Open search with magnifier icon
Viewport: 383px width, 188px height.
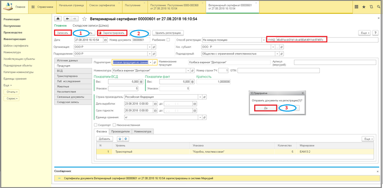[x=379, y=7]
